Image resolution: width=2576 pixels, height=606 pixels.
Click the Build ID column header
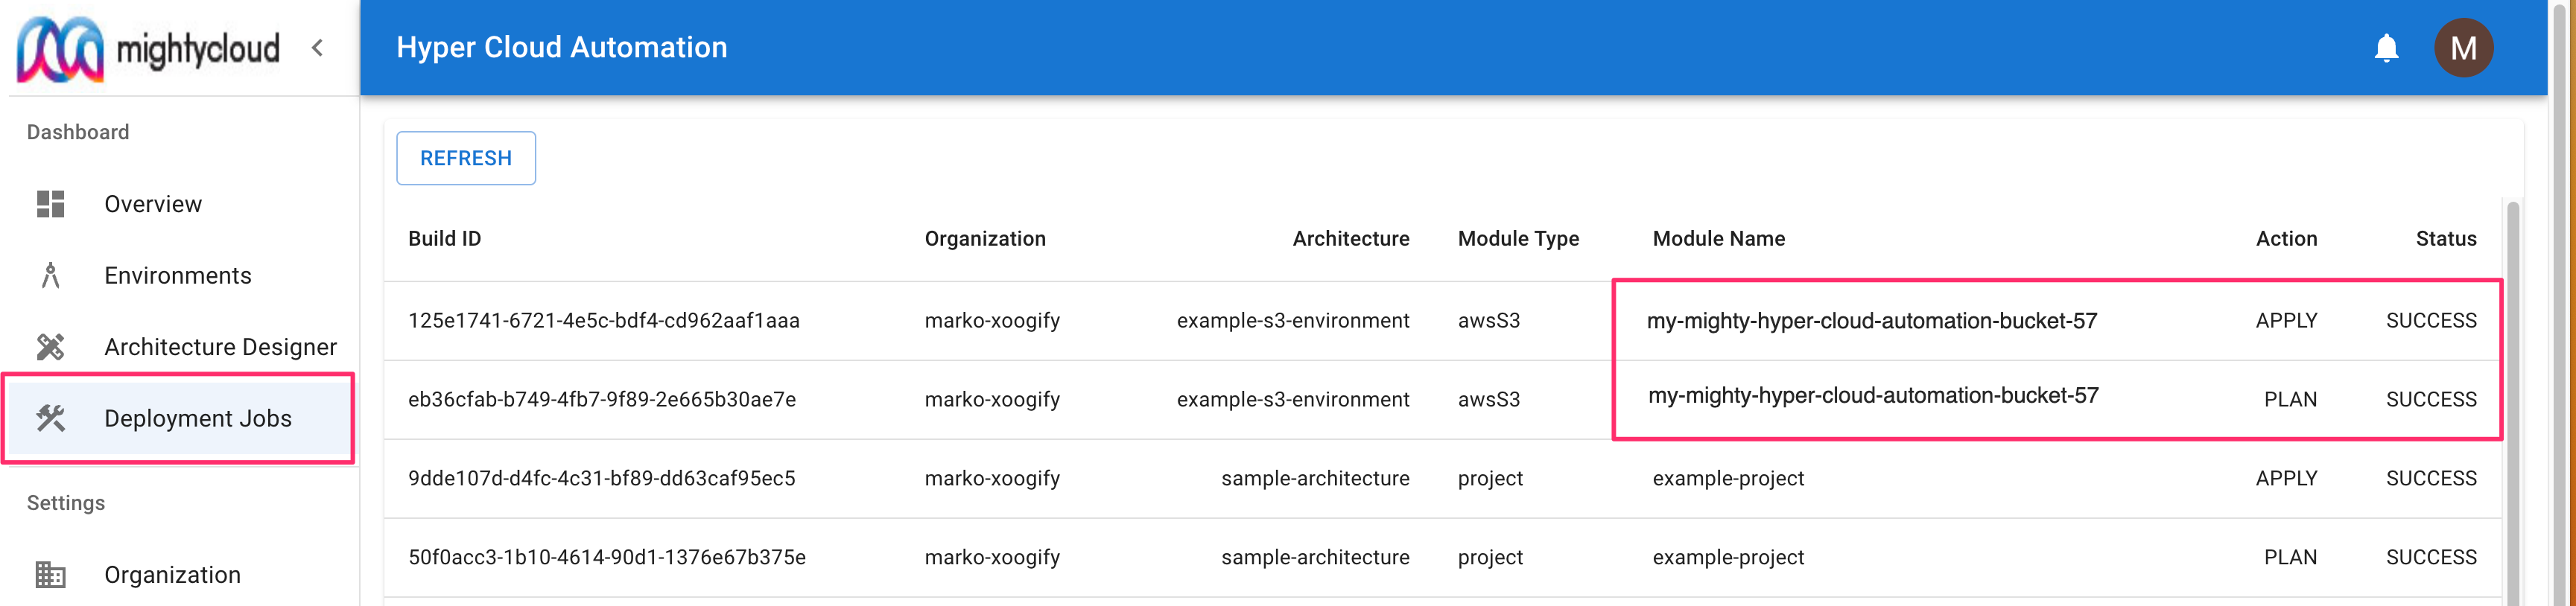click(444, 239)
